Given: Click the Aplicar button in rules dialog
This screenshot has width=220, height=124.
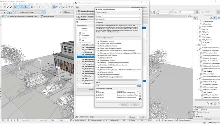Looking at the screenshot, I should click(x=135, y=105).
